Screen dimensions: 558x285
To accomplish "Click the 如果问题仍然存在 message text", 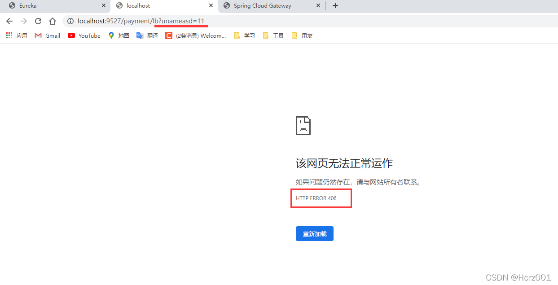I will coord(358,182).
